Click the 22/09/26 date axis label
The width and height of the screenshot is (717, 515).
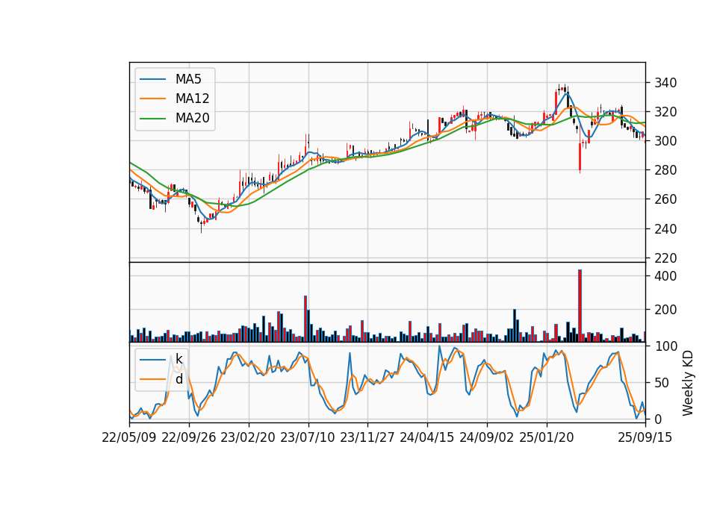click(189, 438)
